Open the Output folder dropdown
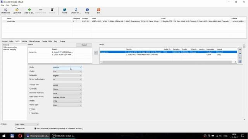 pos(27,124)
